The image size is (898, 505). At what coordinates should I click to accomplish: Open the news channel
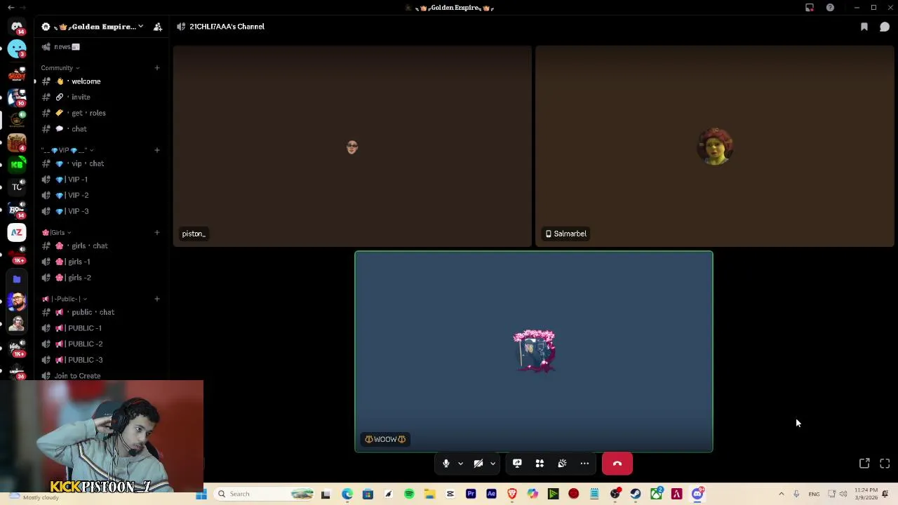coord(67,47)
